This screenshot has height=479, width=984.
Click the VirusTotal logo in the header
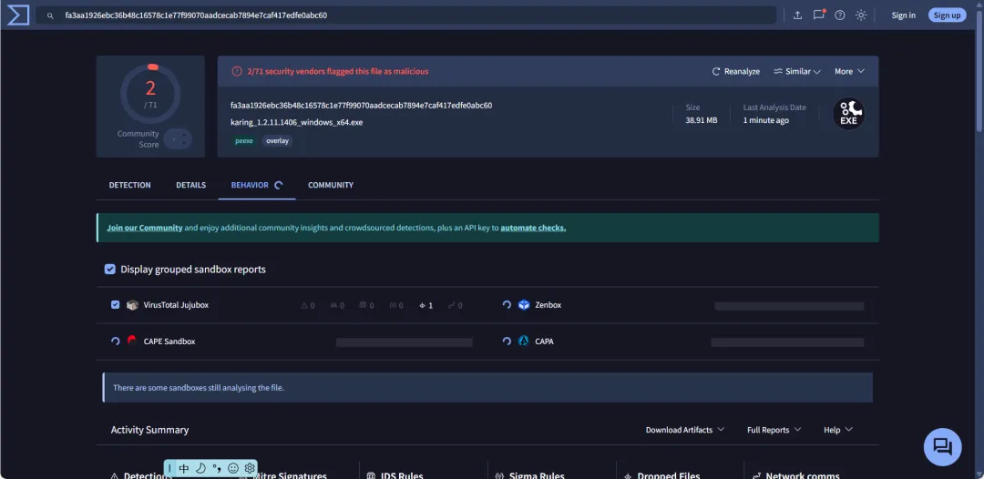18,15
